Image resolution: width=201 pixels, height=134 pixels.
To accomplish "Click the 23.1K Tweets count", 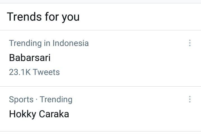I will (x=34, y=72).
